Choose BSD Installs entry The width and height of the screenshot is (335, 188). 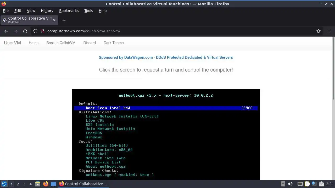click(99, 125)
